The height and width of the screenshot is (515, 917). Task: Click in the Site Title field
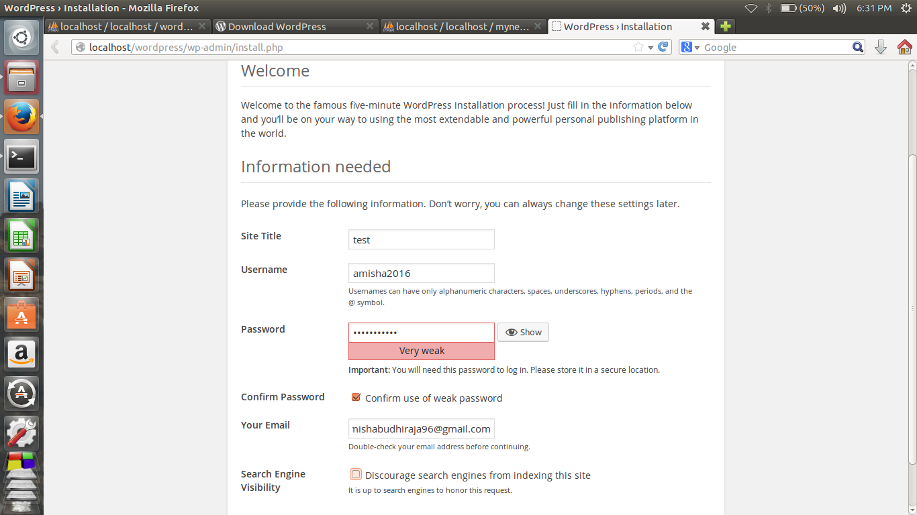click(422, 239)
